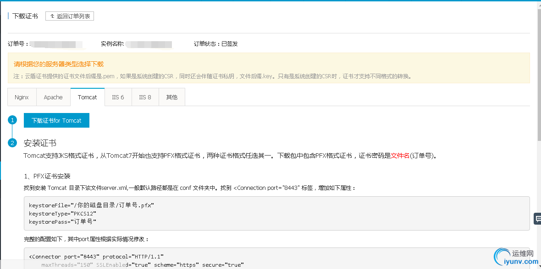Switch to the 其他 tab

pos(172,97)
